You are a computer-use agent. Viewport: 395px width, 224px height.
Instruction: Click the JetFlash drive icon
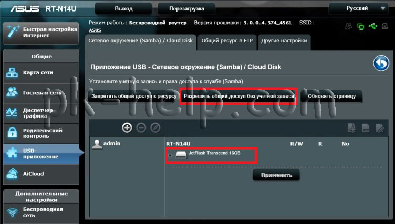pyautogui.click(x=181, y=155)
